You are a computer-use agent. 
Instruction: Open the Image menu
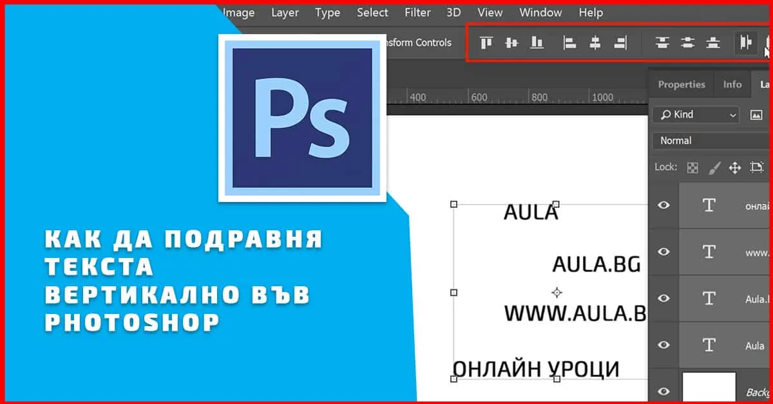pyautogui.click(x=238, y=12)
